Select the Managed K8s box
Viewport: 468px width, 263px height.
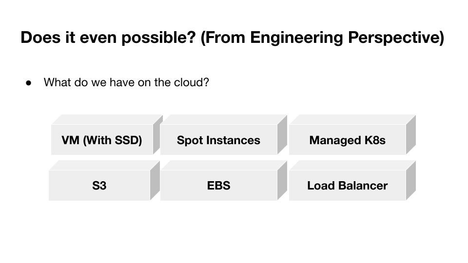(x=347, y=140)
